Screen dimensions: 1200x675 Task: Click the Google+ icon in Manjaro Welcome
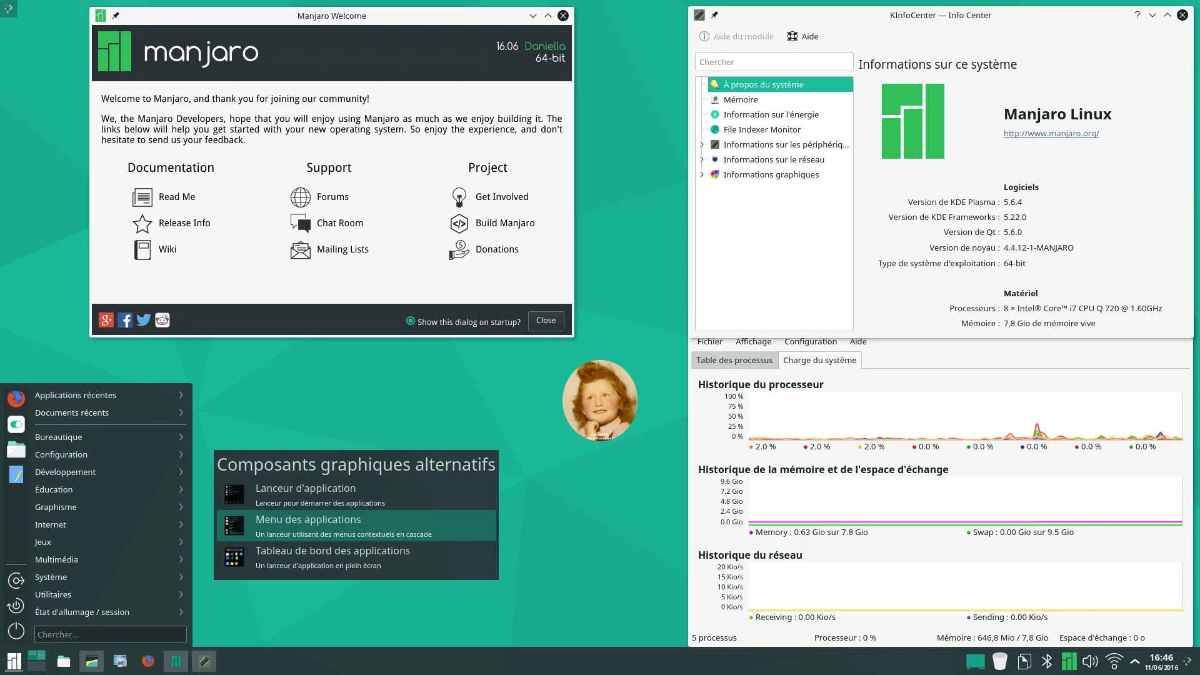coord(106,321)
